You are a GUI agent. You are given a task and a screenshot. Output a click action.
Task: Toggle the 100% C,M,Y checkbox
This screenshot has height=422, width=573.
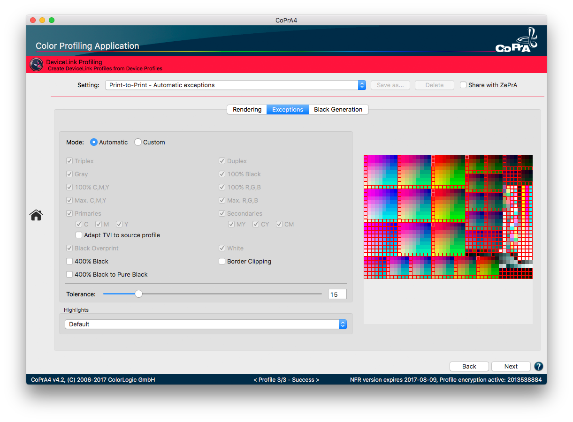[x=69, y=187]
